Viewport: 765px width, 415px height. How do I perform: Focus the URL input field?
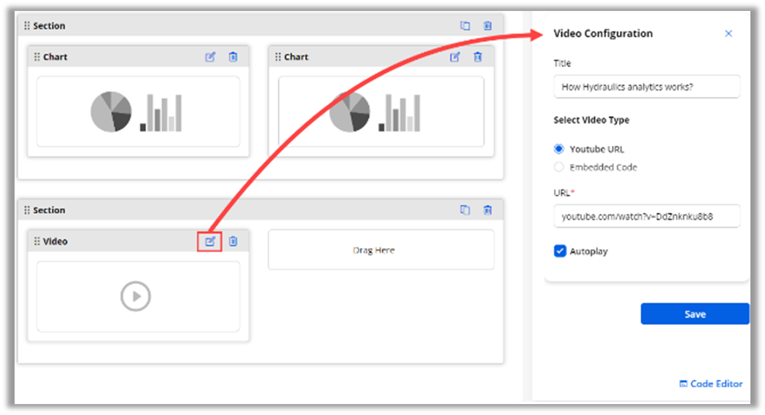click(x=646, y=217)
